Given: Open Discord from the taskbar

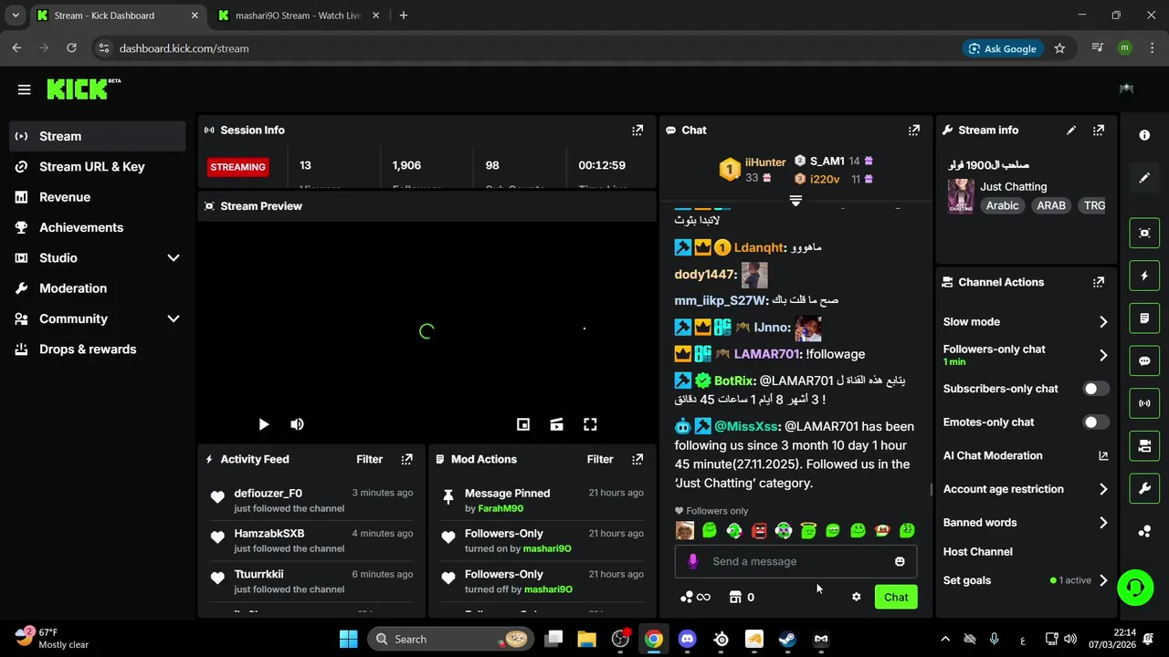Looking at the screenshot, I should coord(687,639).
